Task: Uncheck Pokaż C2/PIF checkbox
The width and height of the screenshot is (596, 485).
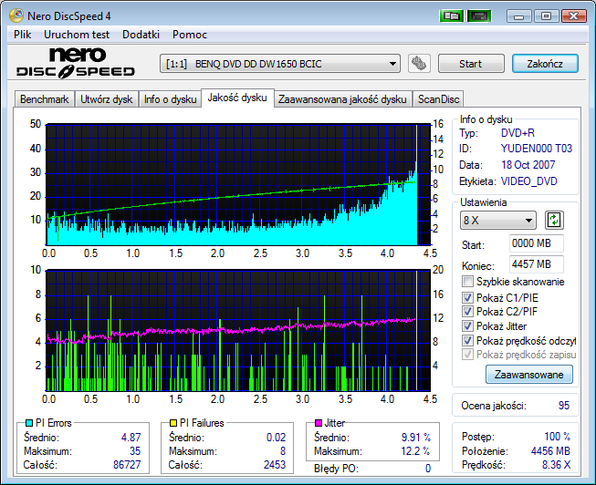Action: pyautogui.click(x=467, y=312)
